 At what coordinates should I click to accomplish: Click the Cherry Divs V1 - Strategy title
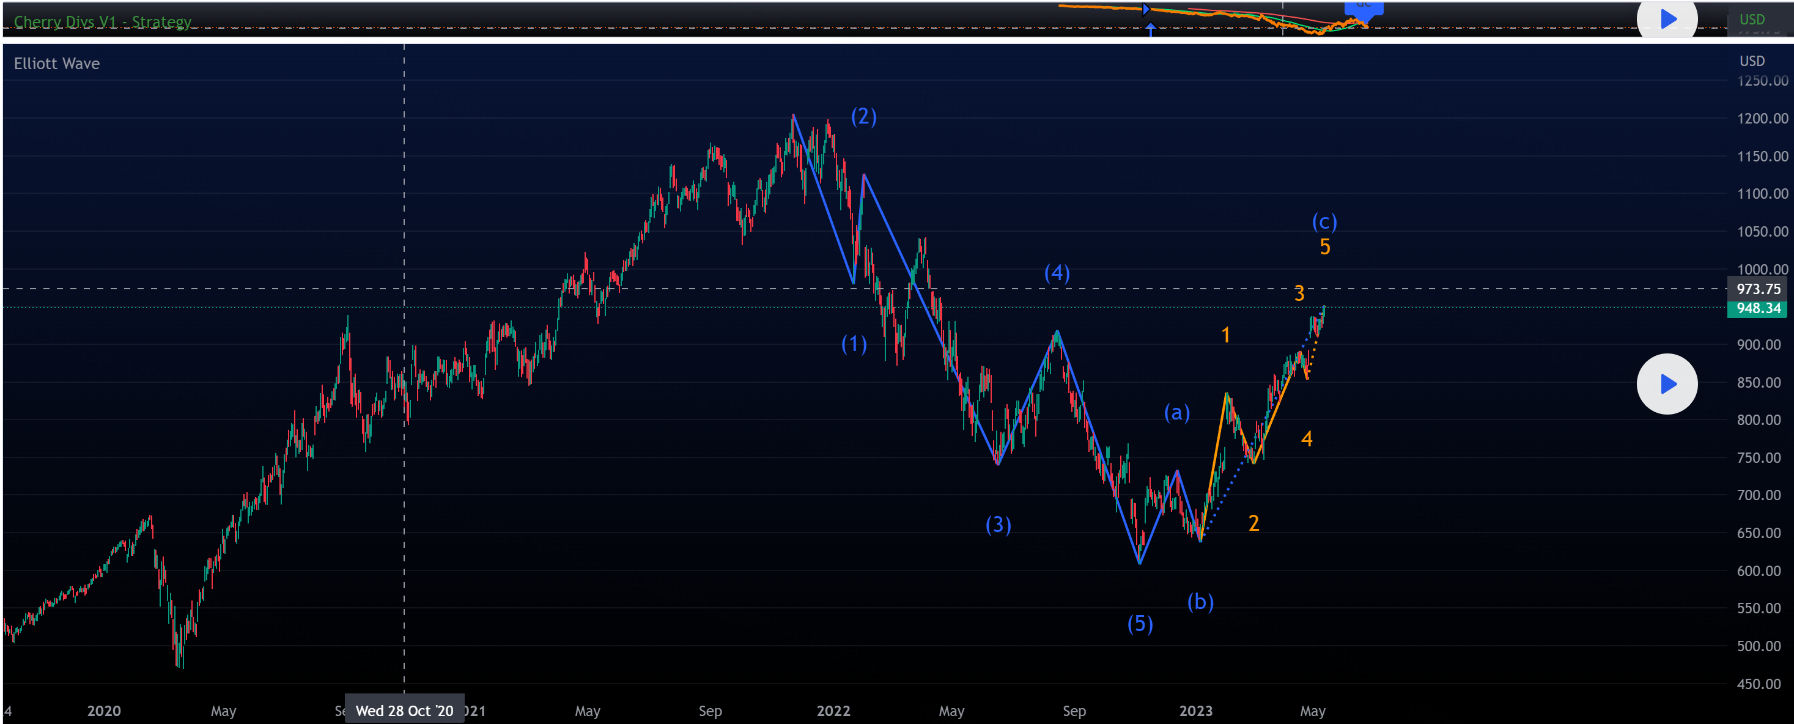pos(102,21)
